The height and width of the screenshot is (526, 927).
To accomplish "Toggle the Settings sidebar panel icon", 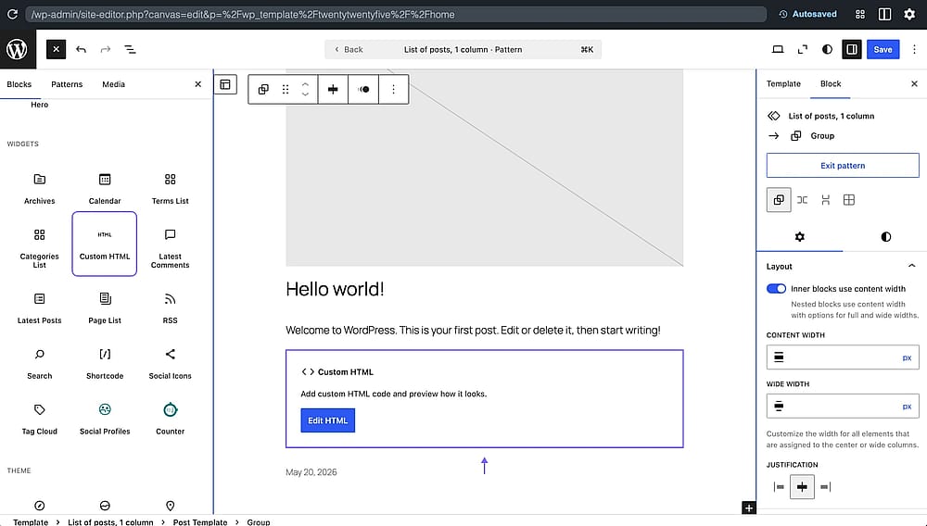I will coord(852,50).
